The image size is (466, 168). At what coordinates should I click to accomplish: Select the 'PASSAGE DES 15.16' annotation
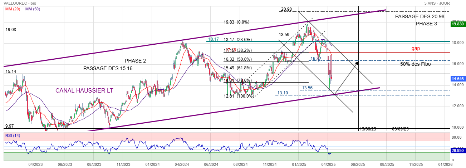coord(108,68)
